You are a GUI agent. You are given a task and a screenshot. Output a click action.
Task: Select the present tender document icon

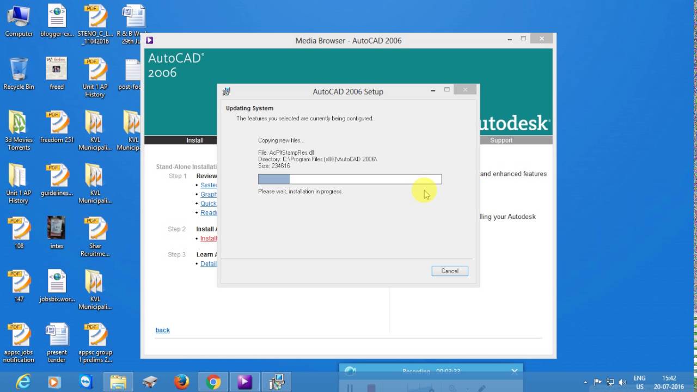pos(57,343)
